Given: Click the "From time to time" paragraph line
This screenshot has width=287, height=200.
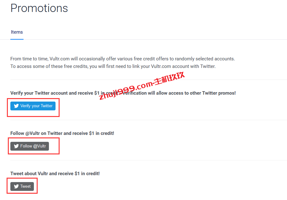Looking at the screenshot, I should (123, 59).
